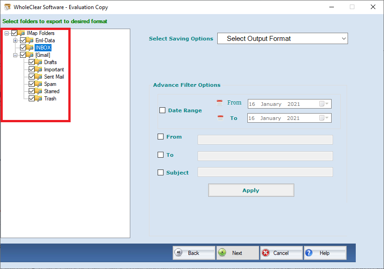Click the IMap Folders folder icon
Screen dimensions: 384x269
[21, 33]
